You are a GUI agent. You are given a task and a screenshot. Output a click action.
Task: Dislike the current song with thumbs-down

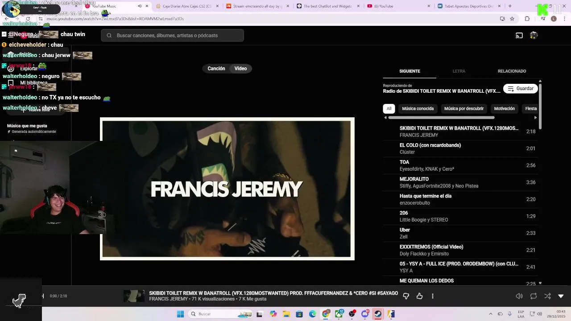(x=406, y=296)
